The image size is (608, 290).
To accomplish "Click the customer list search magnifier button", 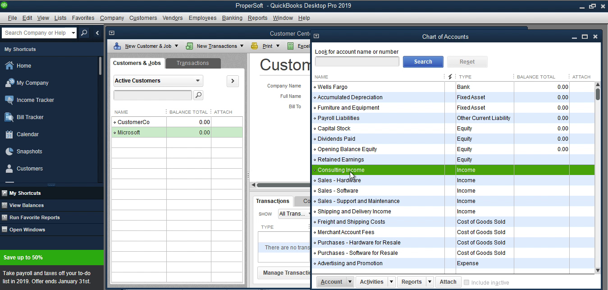I will [x=198, y=95].
